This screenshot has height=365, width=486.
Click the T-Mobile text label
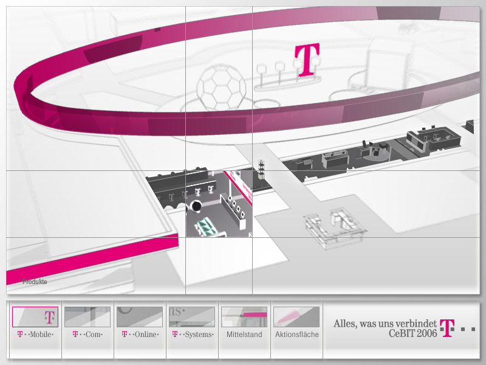click(x=35, y=335)
